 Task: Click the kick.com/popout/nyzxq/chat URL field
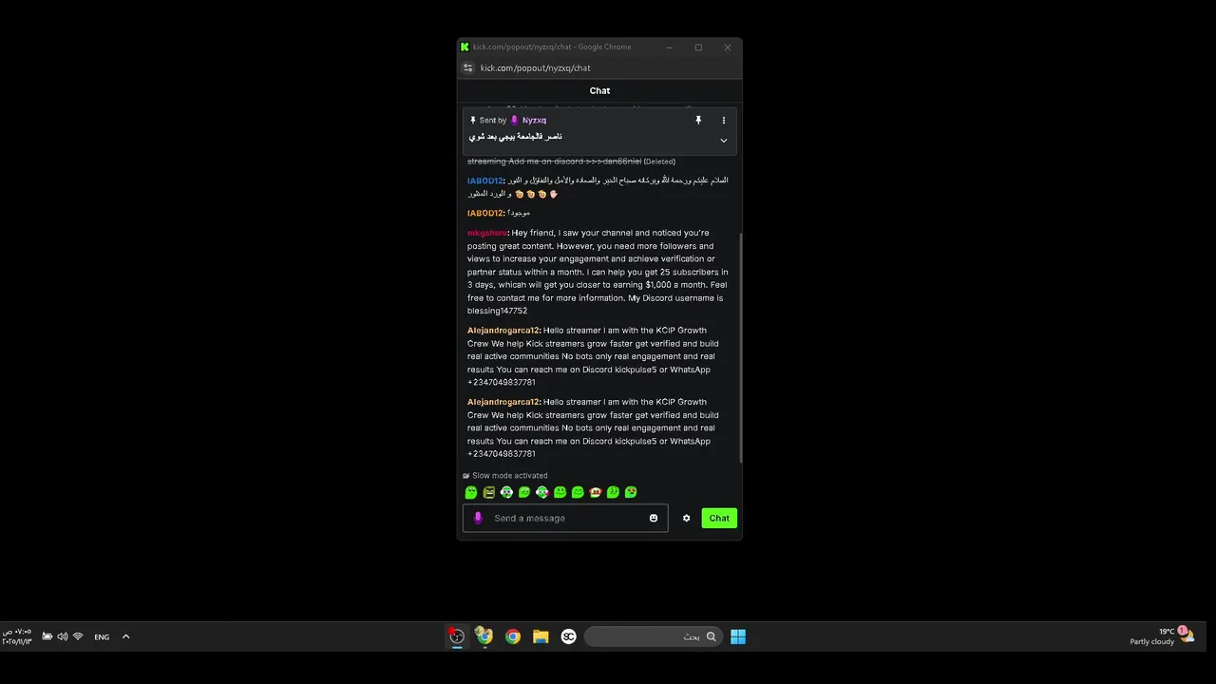pyautogui.click(x=535, y=68)
